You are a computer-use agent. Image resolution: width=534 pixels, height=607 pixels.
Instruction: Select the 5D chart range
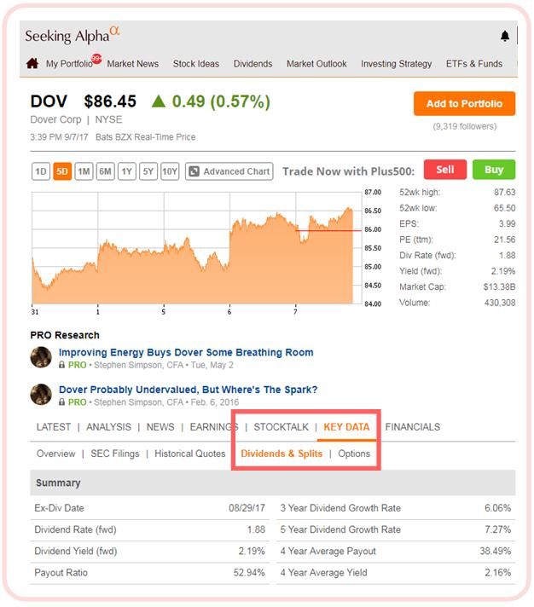[x=62, y=171]
